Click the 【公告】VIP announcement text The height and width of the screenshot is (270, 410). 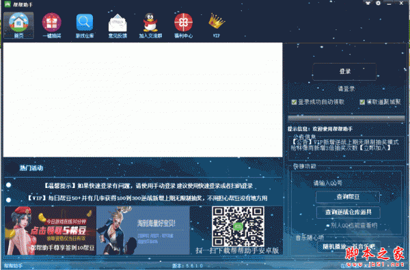click(345, 145)
